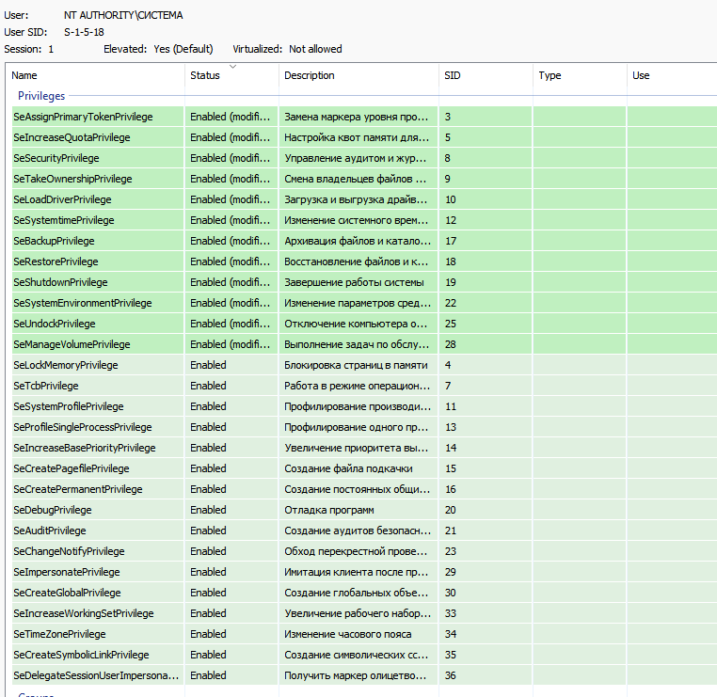
Task: Sort by Description column header
Action: tap(358, 75)
